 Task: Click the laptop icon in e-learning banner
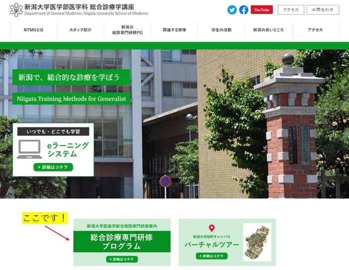pyautogui.click(x=29, y=149)
